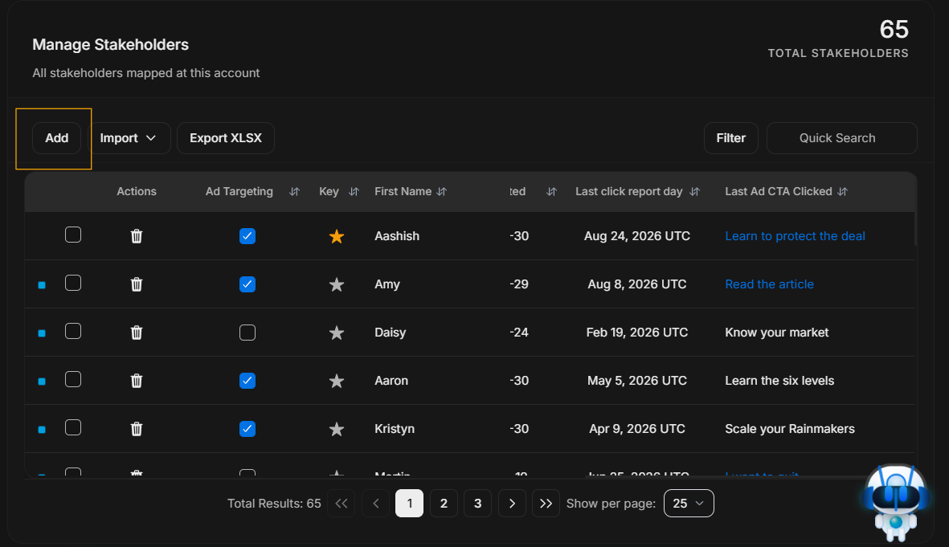Unmark Aashish as key stakeholder star

point(337,236)
